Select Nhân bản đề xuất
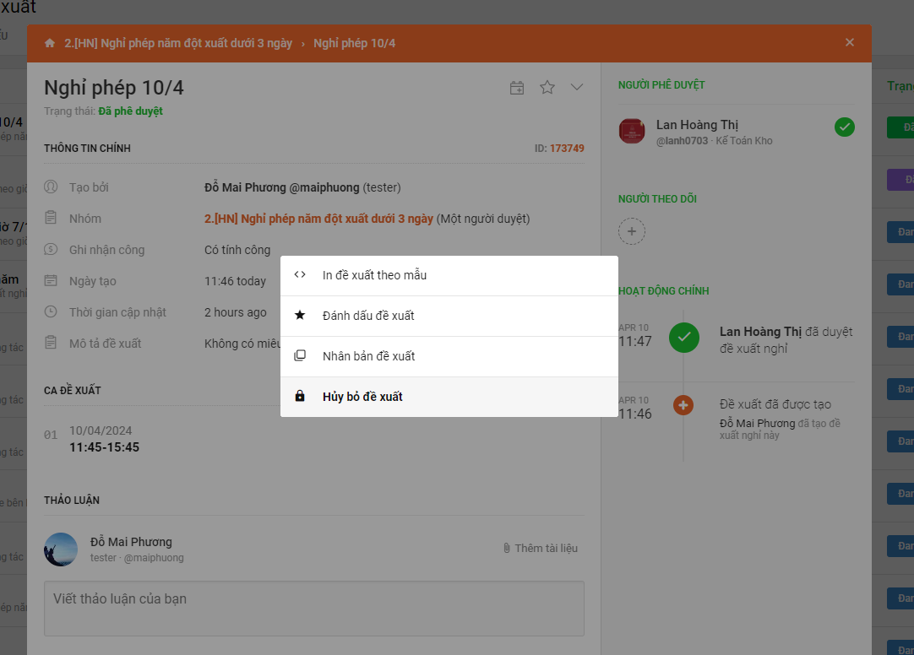The height and width of the screenshot is (655, 914). pyautogui.click(x=449, y=356)
